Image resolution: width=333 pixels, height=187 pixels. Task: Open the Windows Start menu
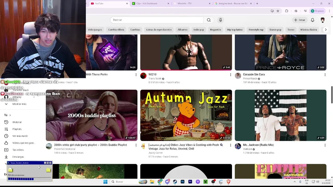105,182
